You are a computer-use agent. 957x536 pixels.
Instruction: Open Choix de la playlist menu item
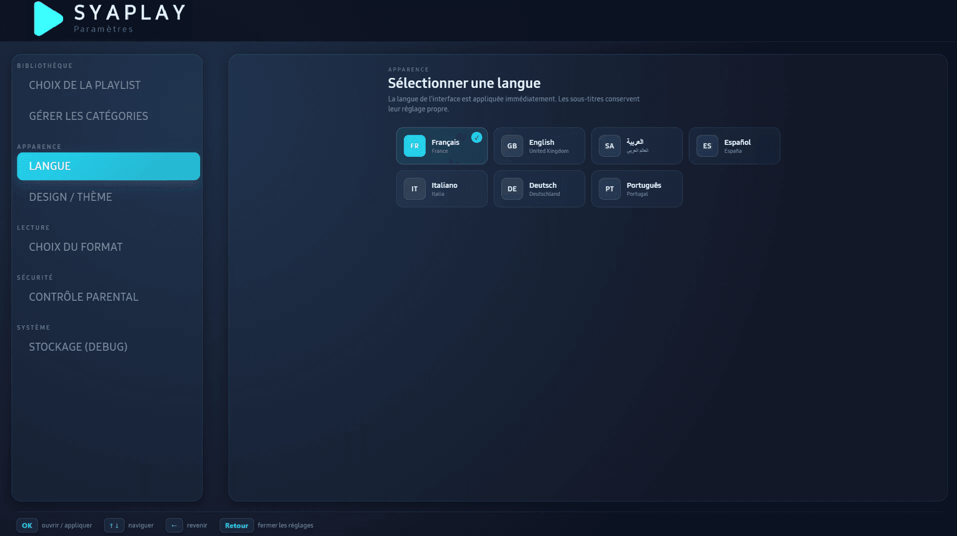click(x=109, y=85)
